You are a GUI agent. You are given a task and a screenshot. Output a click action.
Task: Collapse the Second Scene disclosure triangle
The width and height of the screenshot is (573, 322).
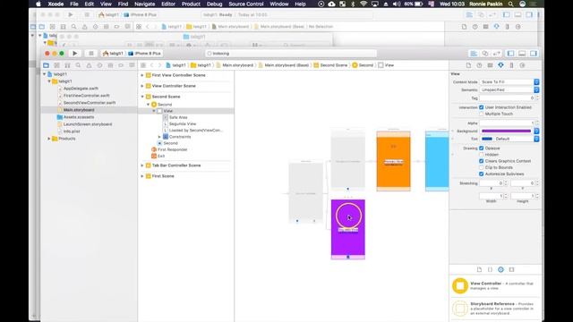142,97
